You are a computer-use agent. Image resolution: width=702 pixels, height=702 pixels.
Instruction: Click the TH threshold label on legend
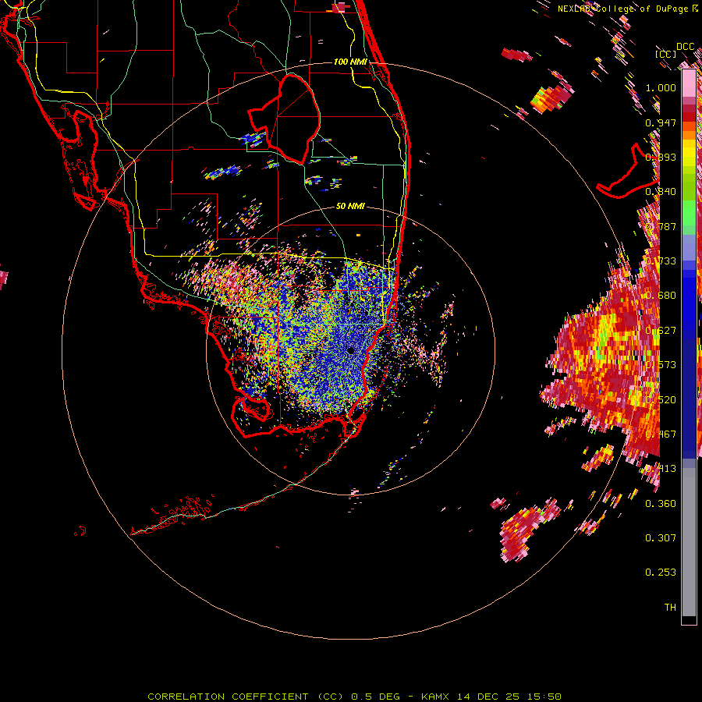click(x=670, y=608)
